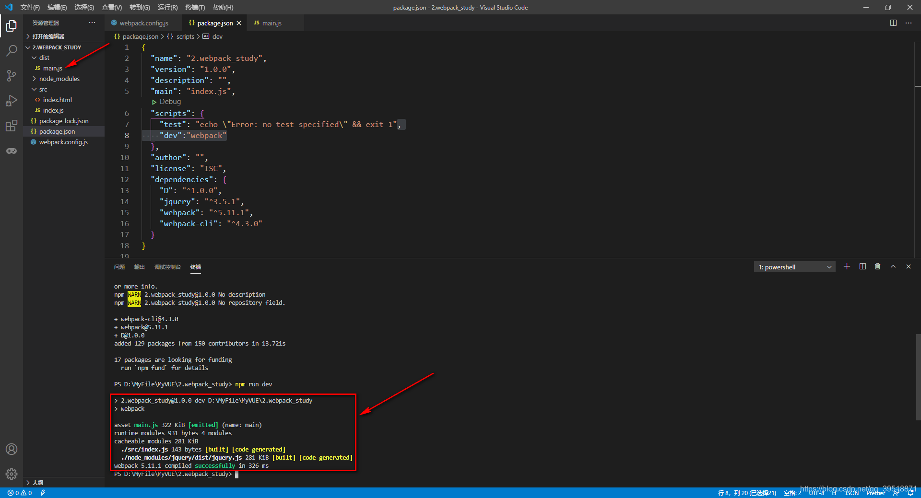Open explorer More Actions ellipsis
921x498 pixels.
click(92, 23)
